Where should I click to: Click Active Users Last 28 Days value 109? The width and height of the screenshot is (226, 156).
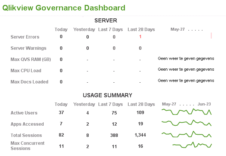click(x=140, y=113)
